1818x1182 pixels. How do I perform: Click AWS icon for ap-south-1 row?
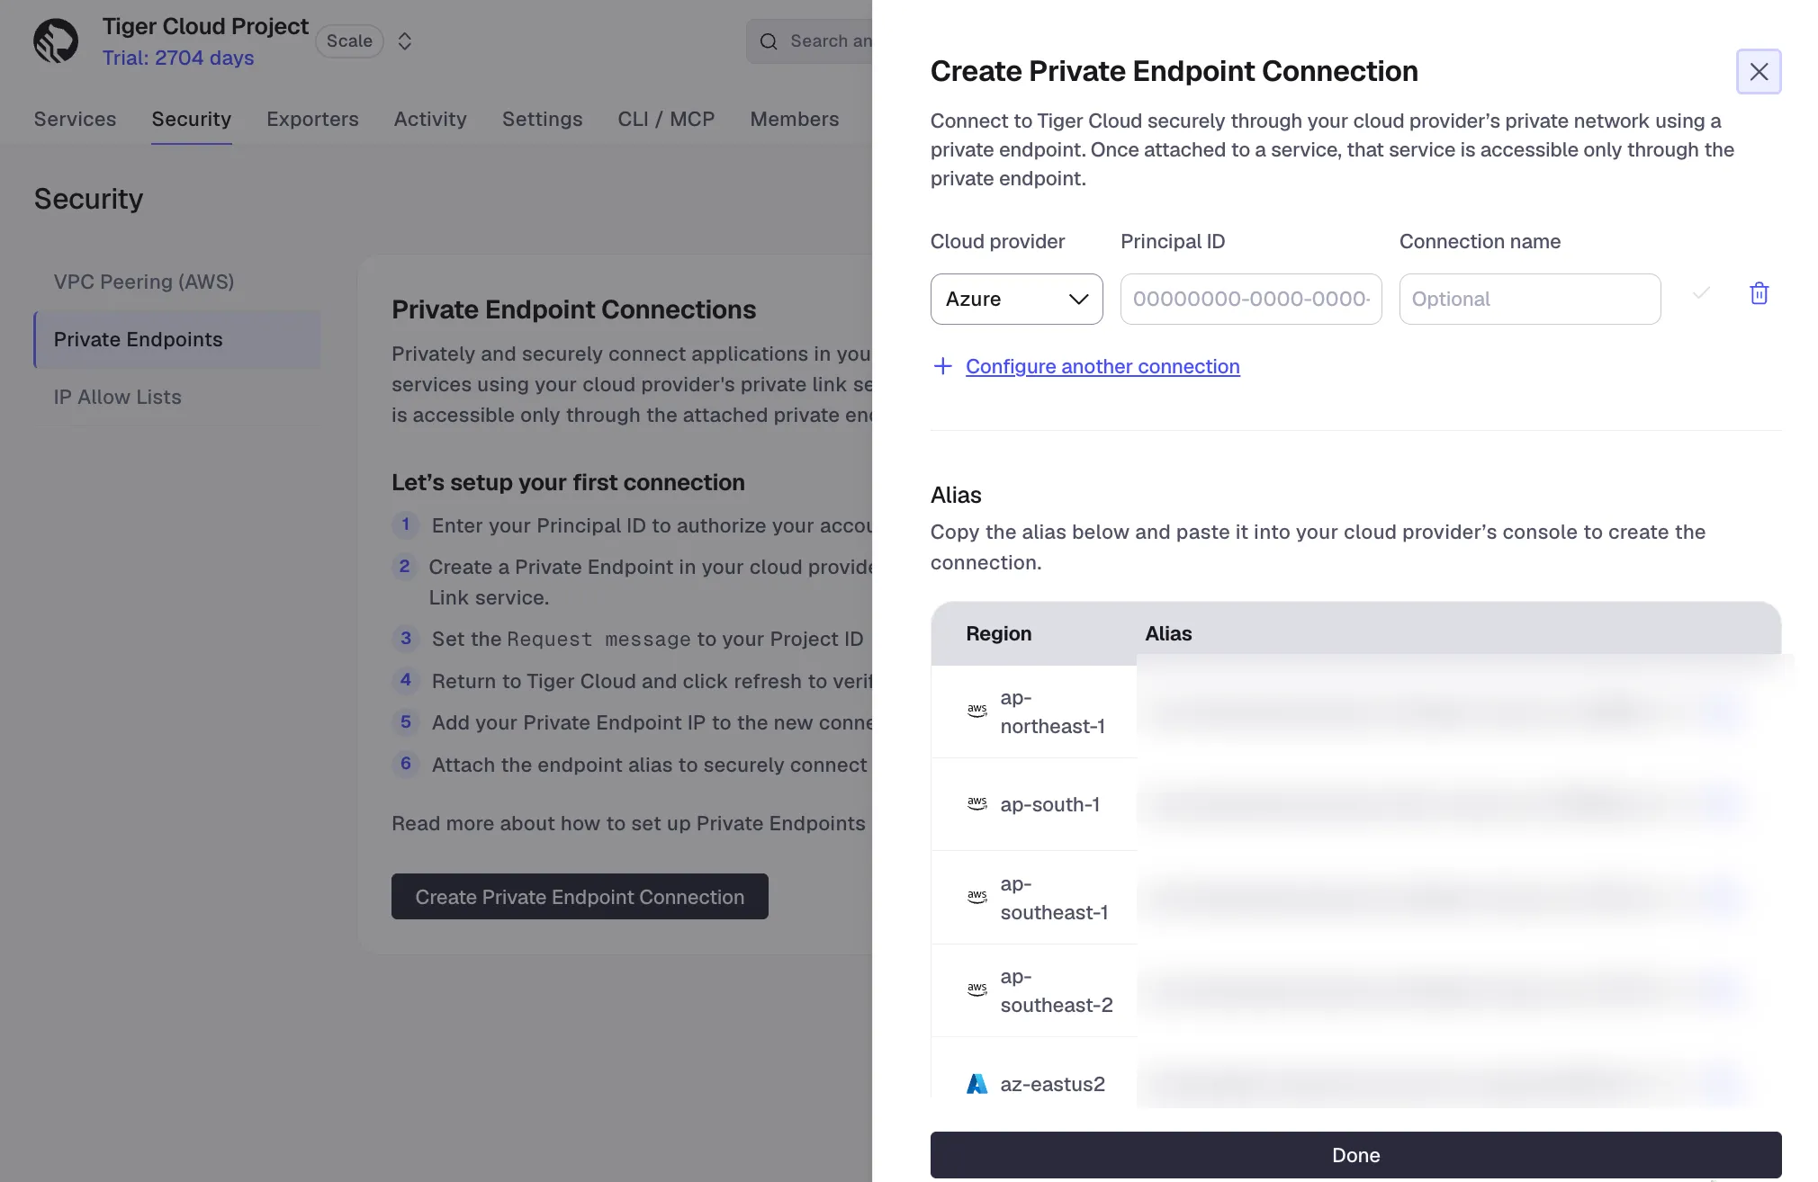tap(976, 804)
